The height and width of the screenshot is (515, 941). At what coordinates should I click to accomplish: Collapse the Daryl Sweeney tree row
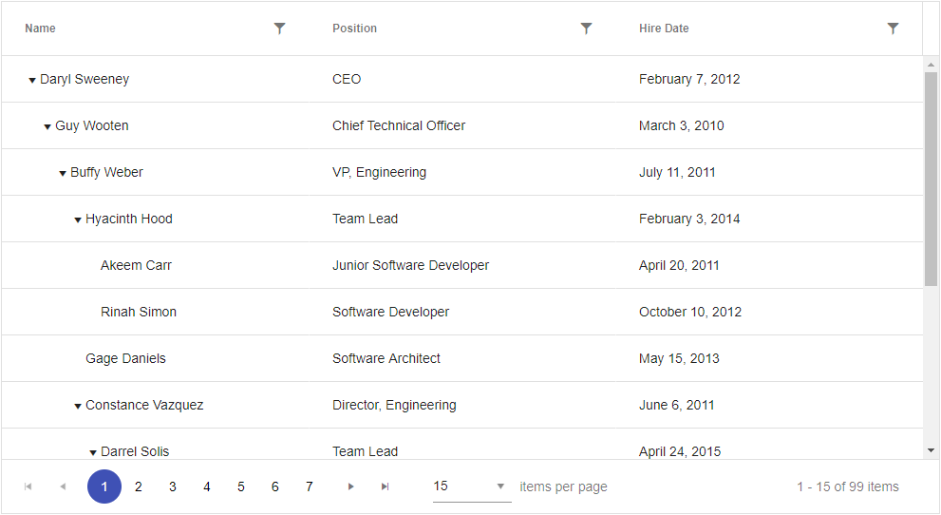coord(32,81)
